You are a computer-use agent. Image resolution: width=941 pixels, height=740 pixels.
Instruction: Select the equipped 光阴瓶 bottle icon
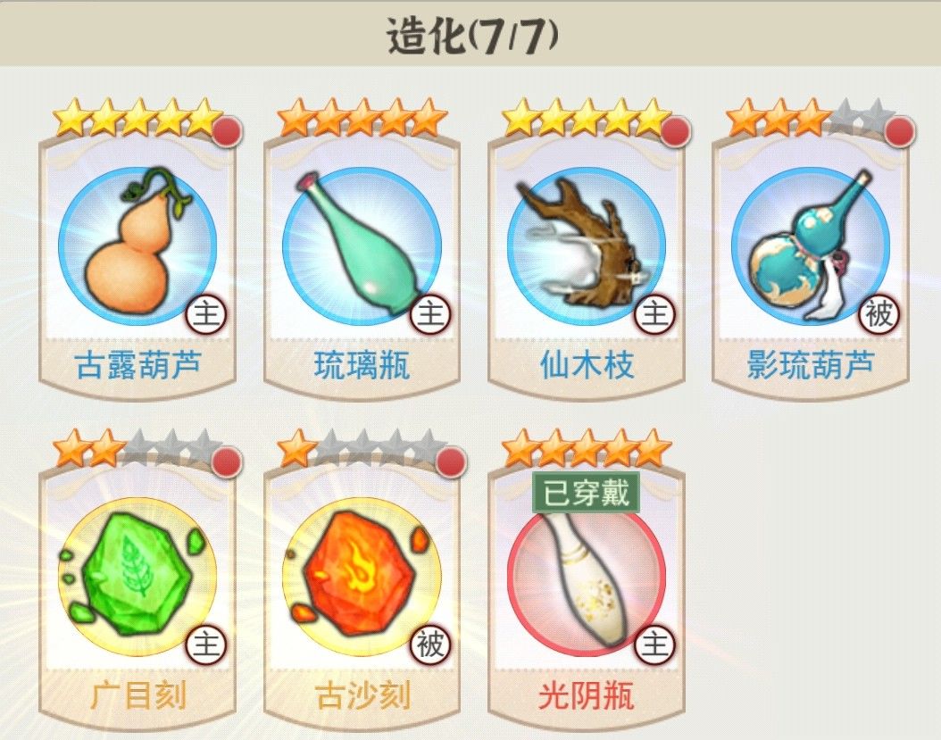coord(587,578)
